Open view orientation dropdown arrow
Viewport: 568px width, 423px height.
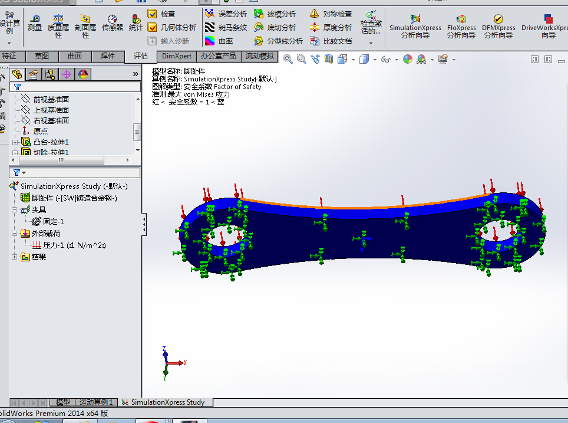(353, 60)
